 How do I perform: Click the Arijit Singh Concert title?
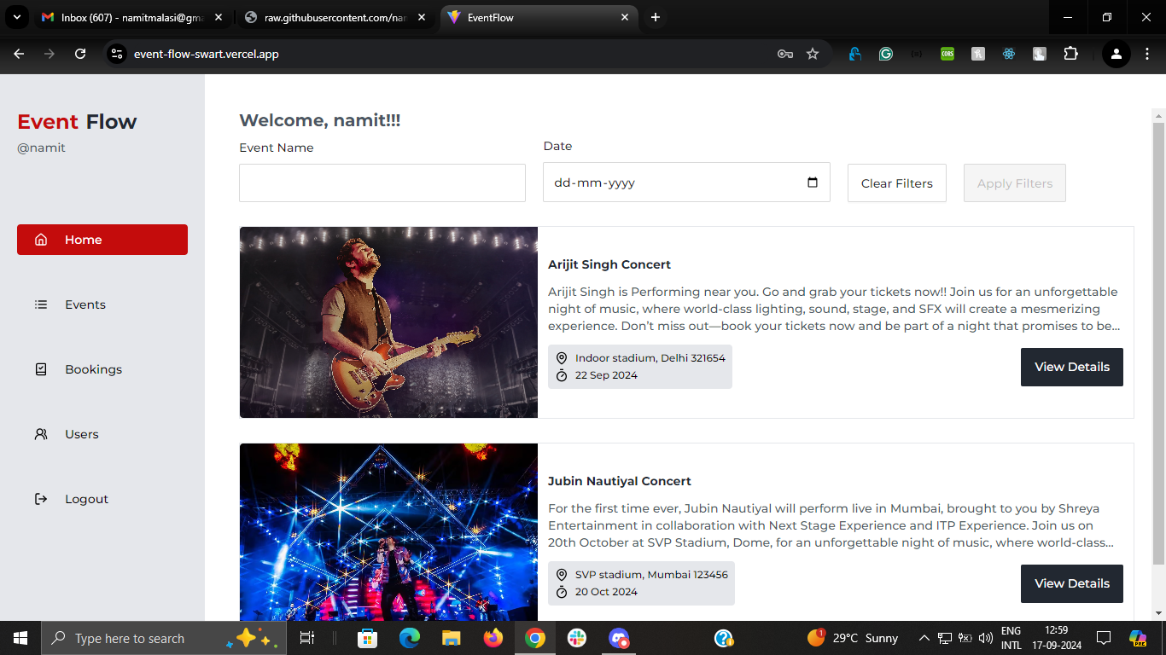(x=609, y=264)
